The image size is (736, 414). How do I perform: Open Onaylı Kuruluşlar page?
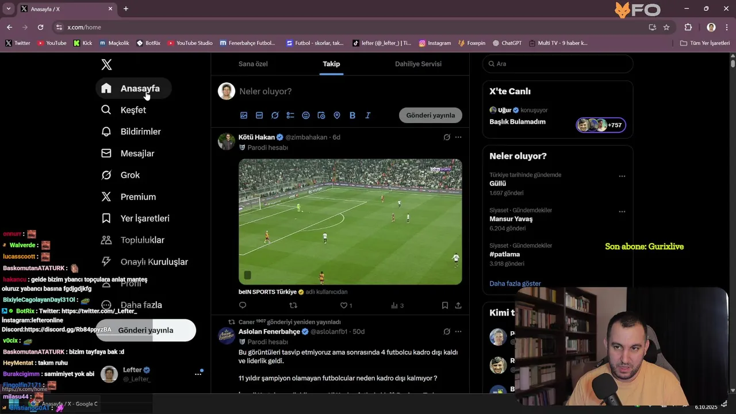coord(145,262)
